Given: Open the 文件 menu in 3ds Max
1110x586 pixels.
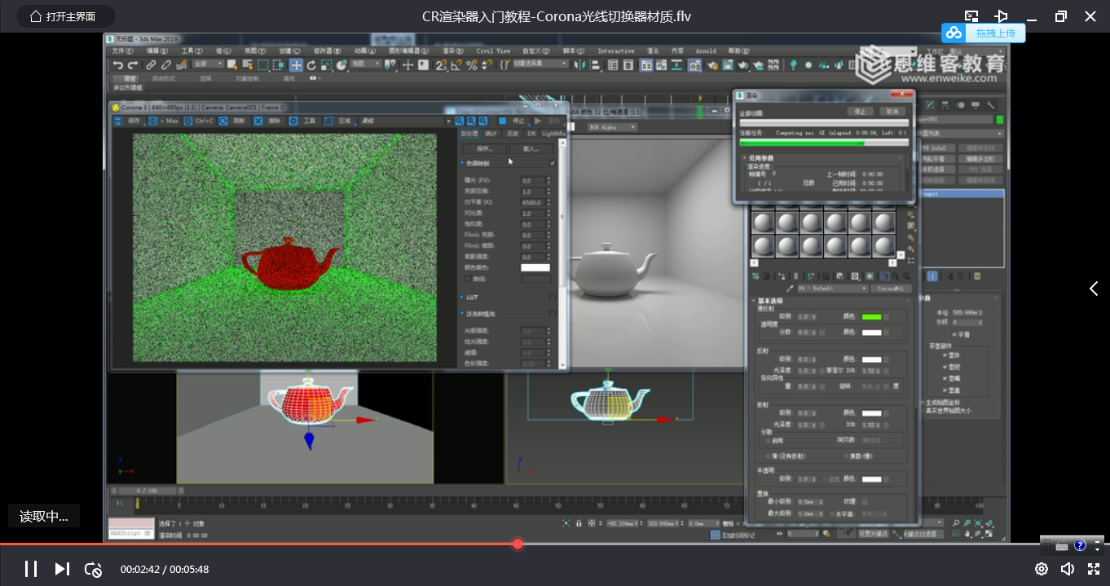Looking at the screenshot, I should (x=123, y=51).
